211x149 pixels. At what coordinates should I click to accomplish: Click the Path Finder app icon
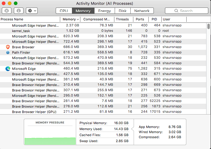point(8,52)
